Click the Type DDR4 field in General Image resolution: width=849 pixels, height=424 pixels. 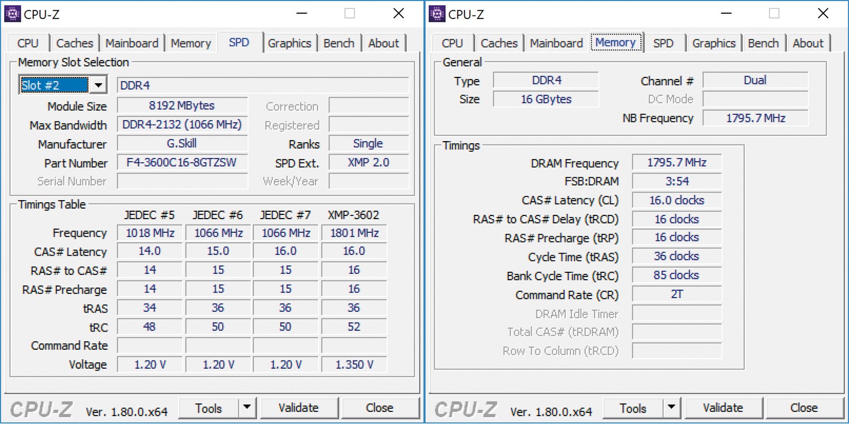[546, 80]
